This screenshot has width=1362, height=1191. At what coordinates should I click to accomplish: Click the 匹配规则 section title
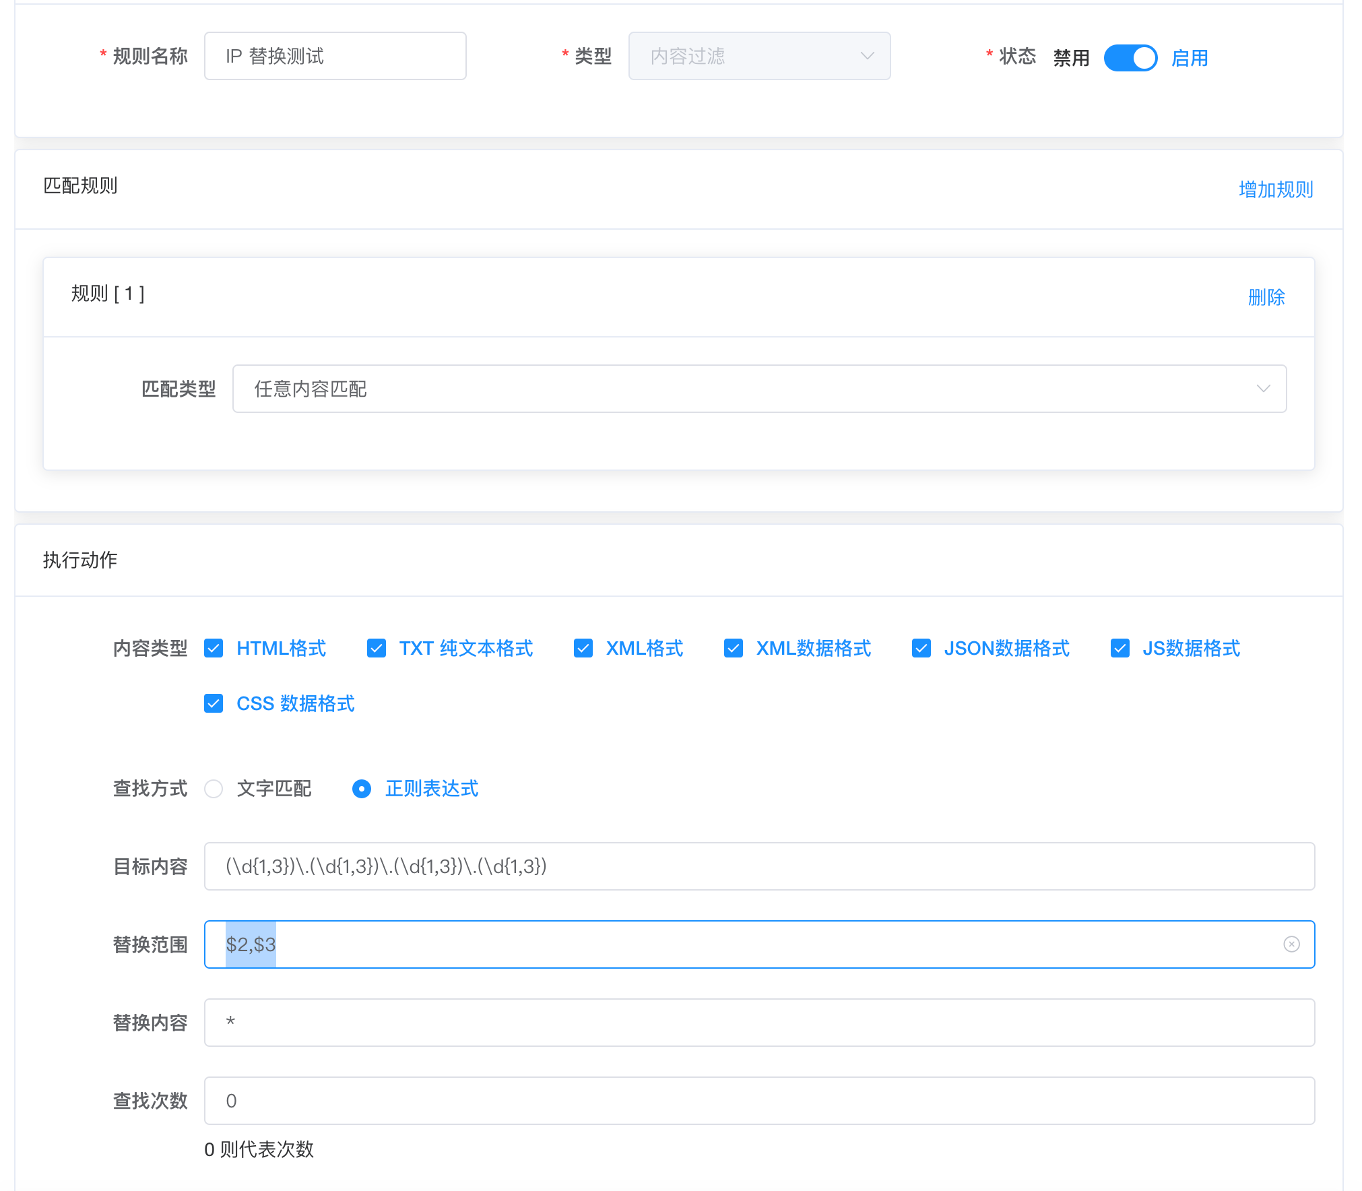[80, 185]
